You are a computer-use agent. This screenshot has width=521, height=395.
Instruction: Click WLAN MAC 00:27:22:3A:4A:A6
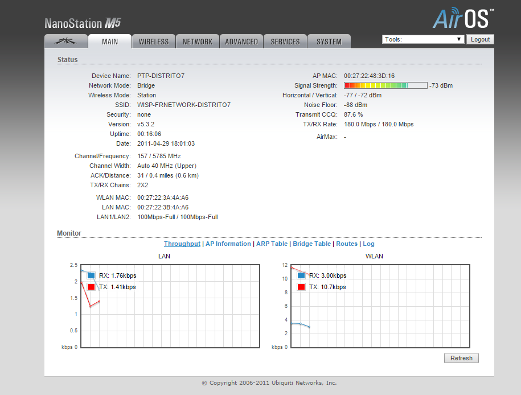[163, 197]
